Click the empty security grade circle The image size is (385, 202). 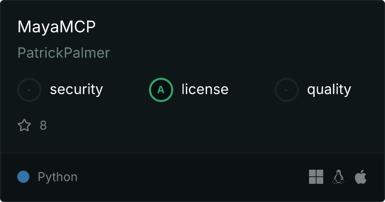pyautogui.click(x=29, y=90)
